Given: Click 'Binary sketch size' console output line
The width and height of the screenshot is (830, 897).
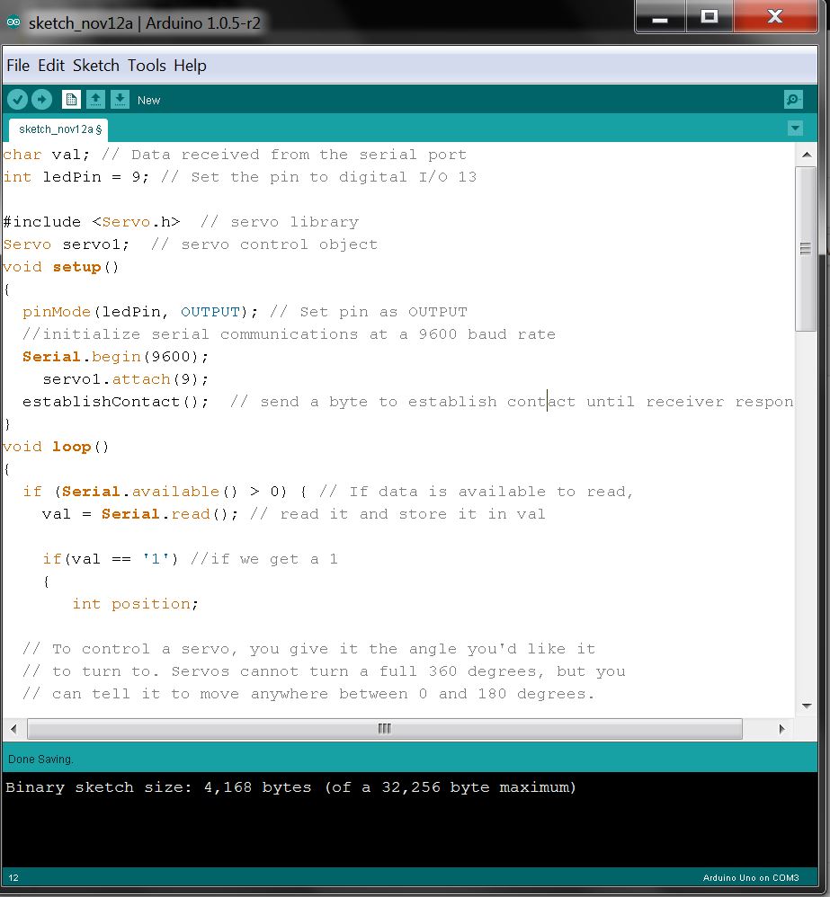Looking at the screenshot, I should 290,787.
